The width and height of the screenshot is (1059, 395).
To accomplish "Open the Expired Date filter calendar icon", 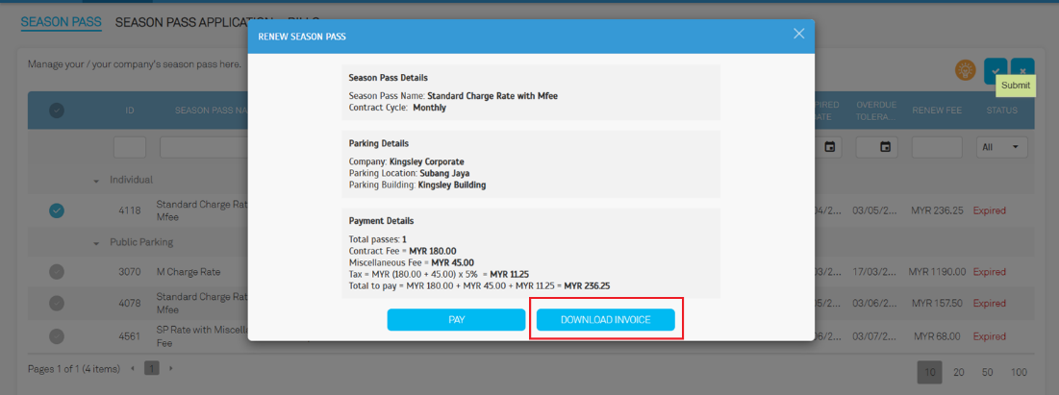I will click(x=829, y=147).
